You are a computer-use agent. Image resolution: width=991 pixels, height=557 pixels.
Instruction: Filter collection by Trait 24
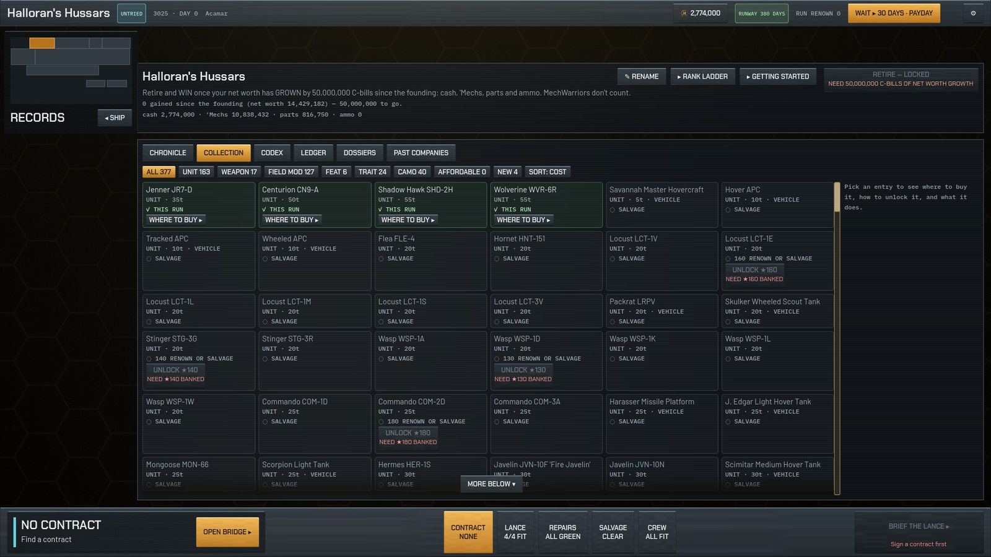(x=372, y=172)
